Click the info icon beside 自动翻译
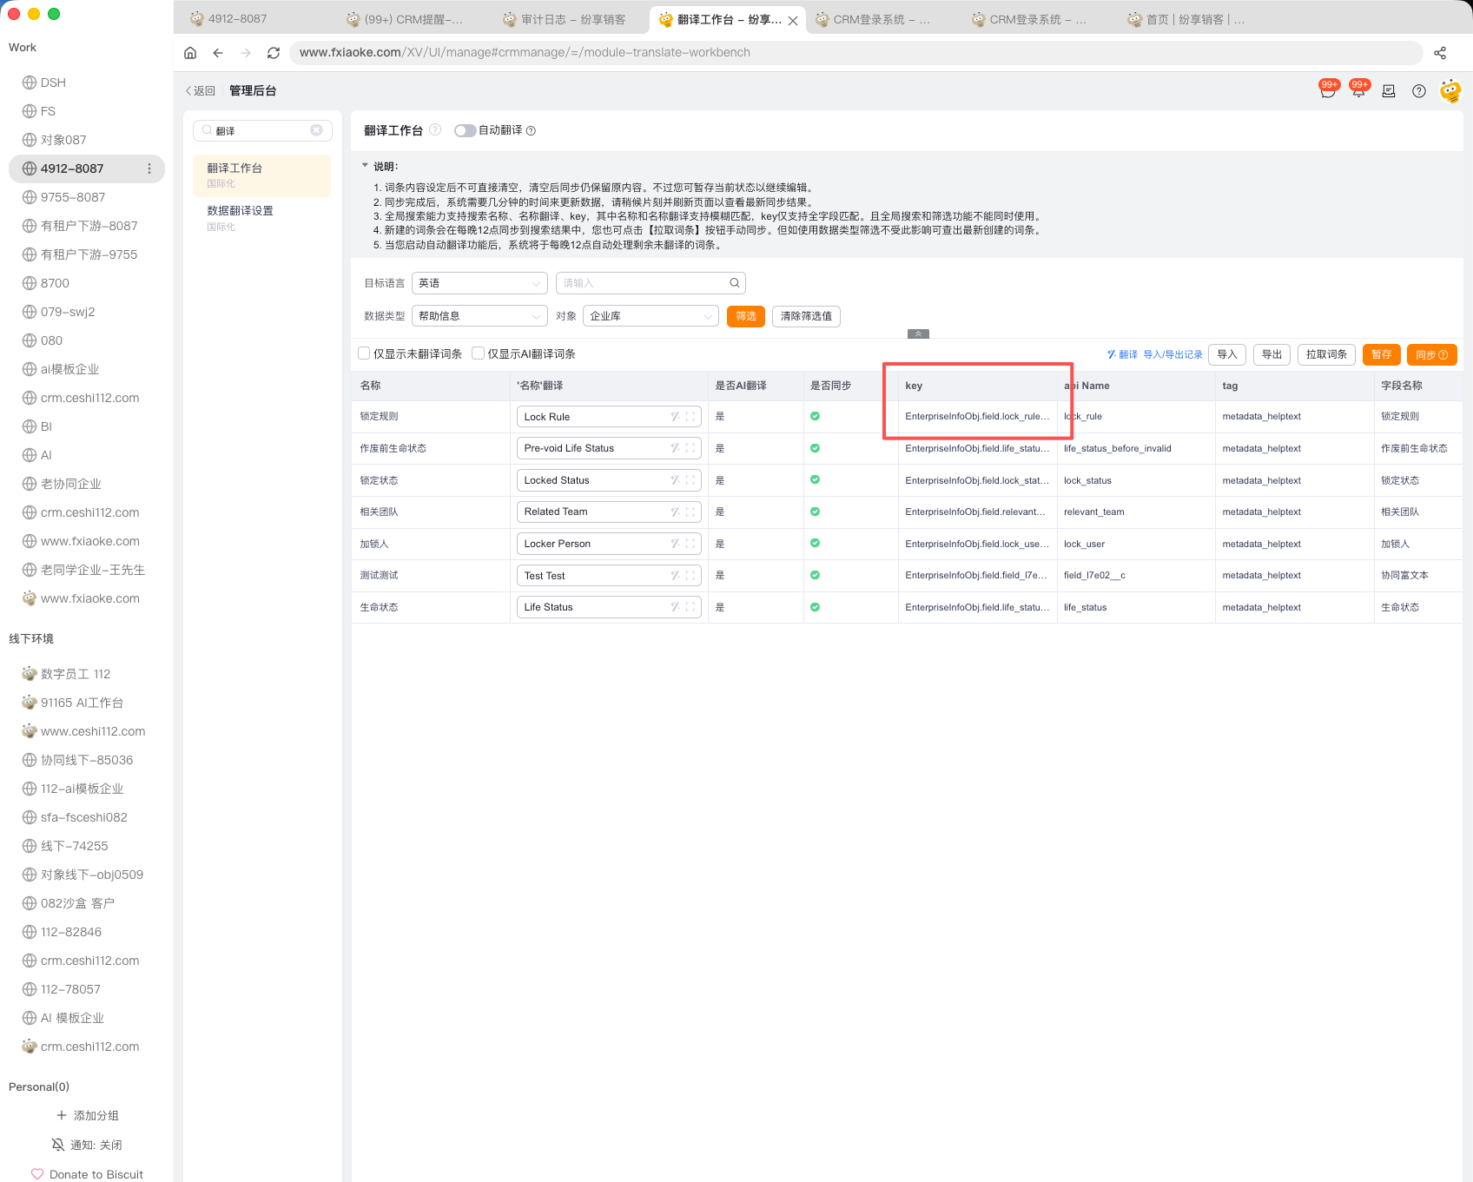1473x1182 pixels. tap(531, 131)
